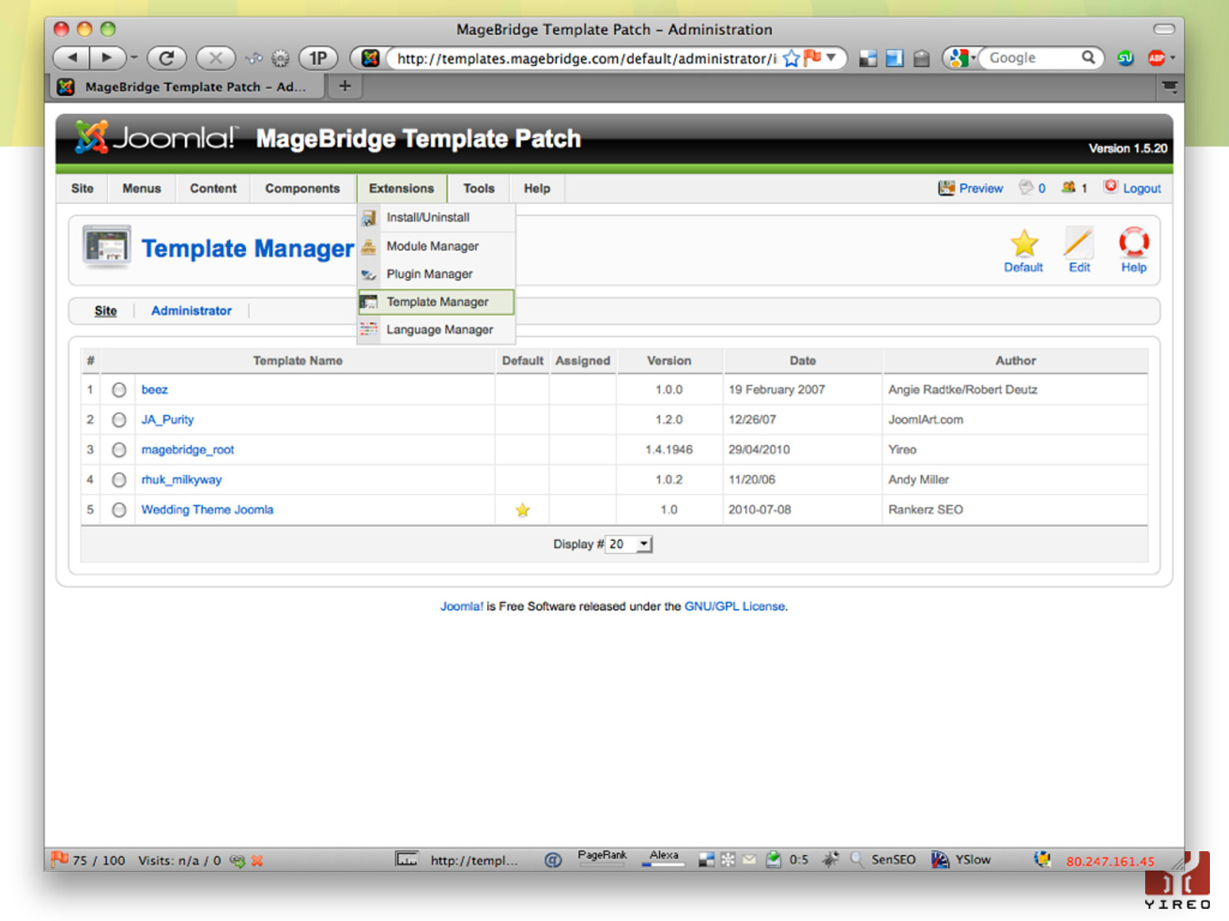Click the Language Manager menu icon
The width and height of the screenshot is (1229, 921).
369,329
